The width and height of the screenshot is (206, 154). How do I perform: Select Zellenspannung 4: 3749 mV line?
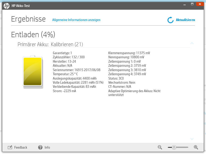point(127,74)
